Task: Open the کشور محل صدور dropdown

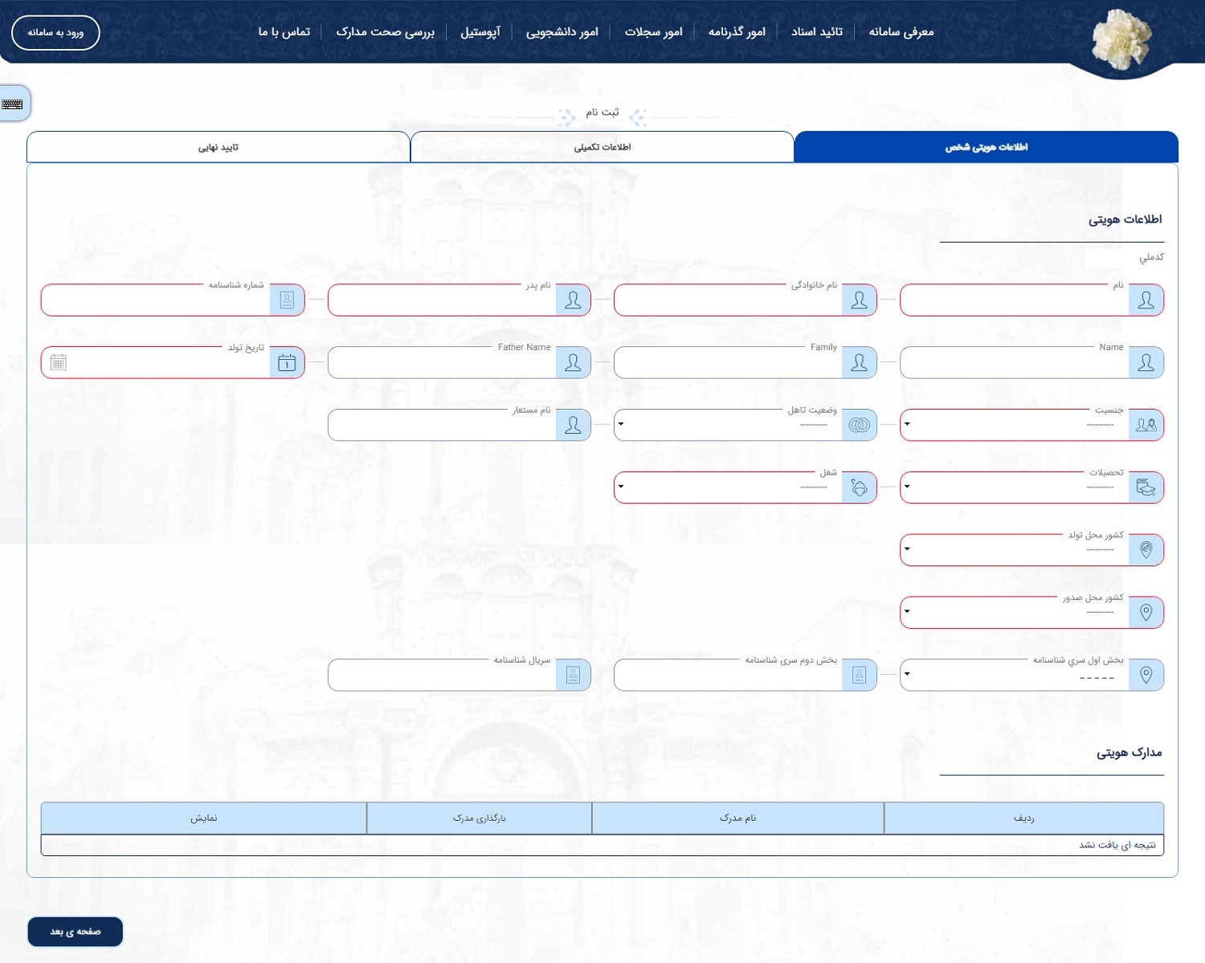Action: 1015,613
